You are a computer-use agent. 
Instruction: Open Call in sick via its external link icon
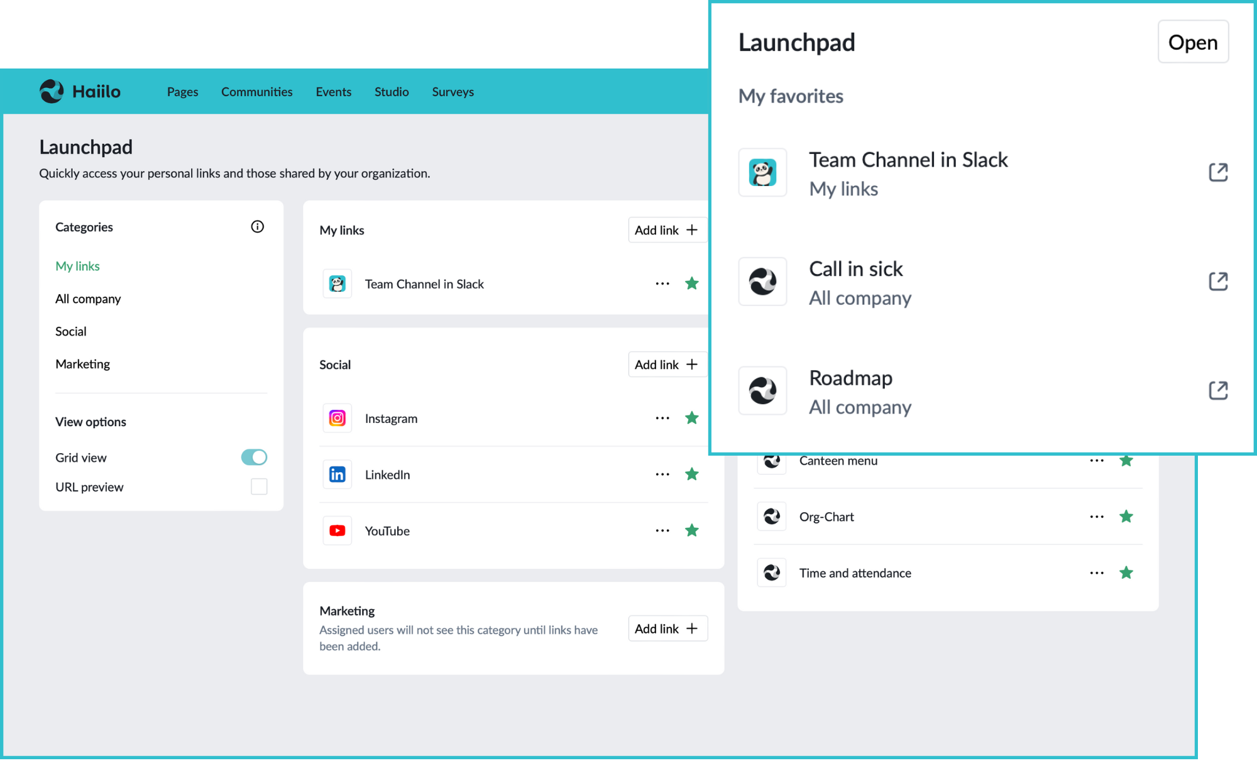click(1218, 281)
